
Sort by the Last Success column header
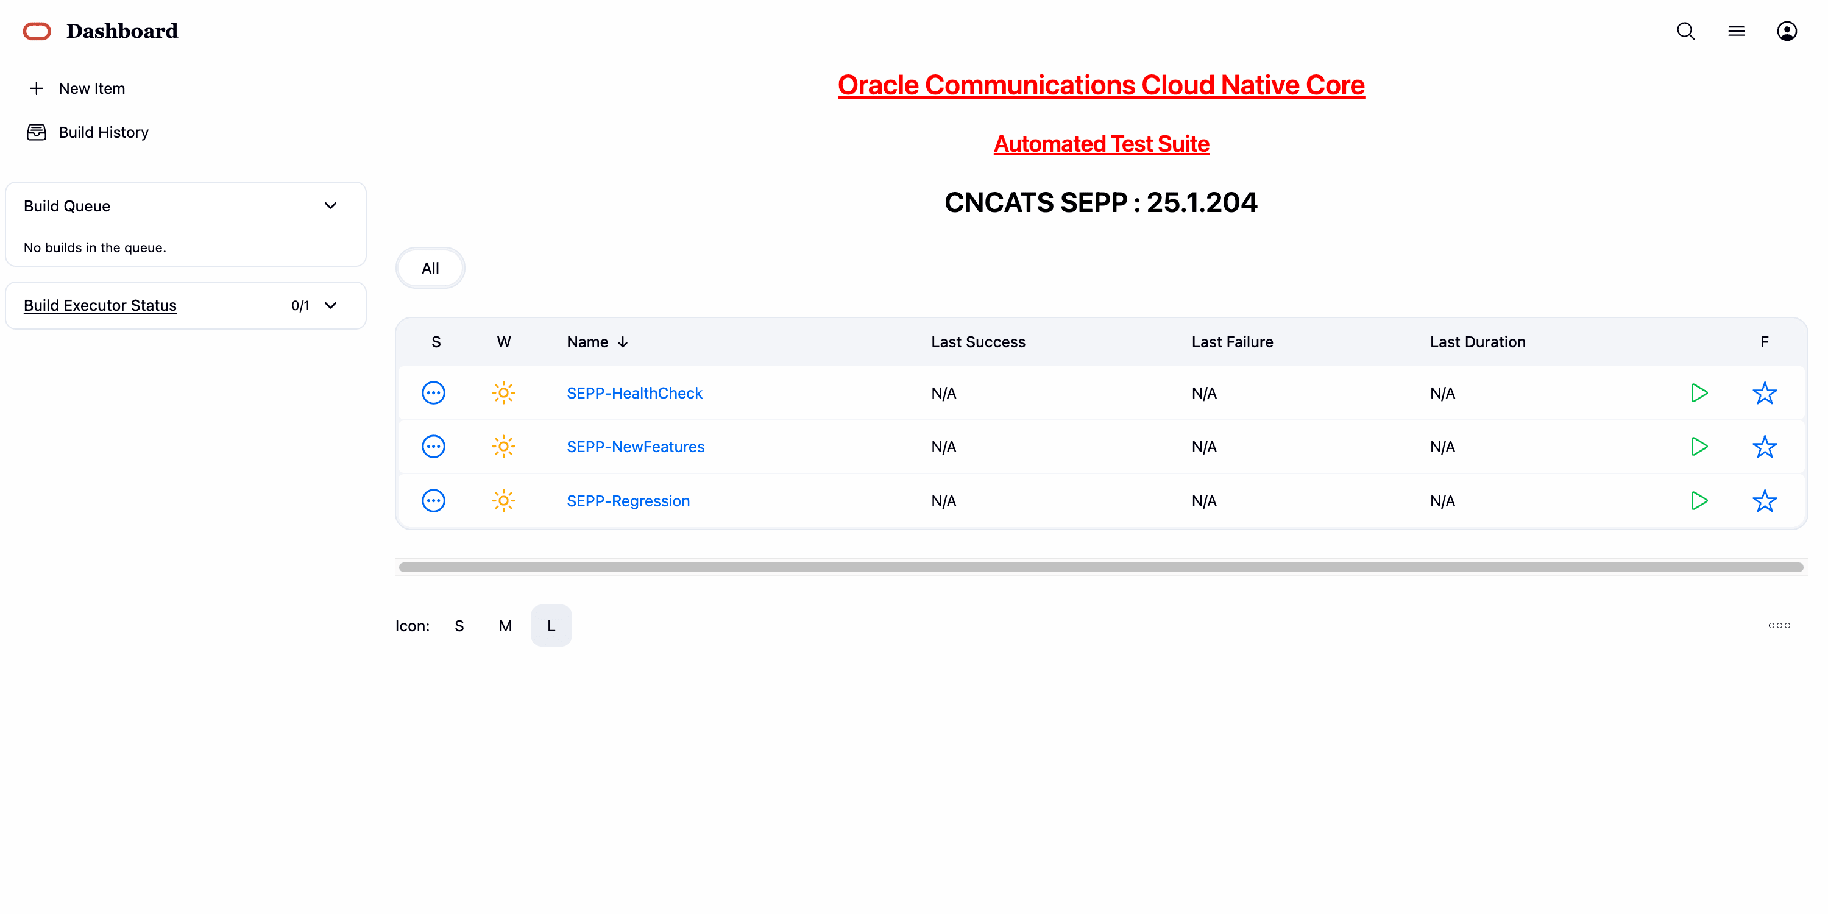pos(978,342)
